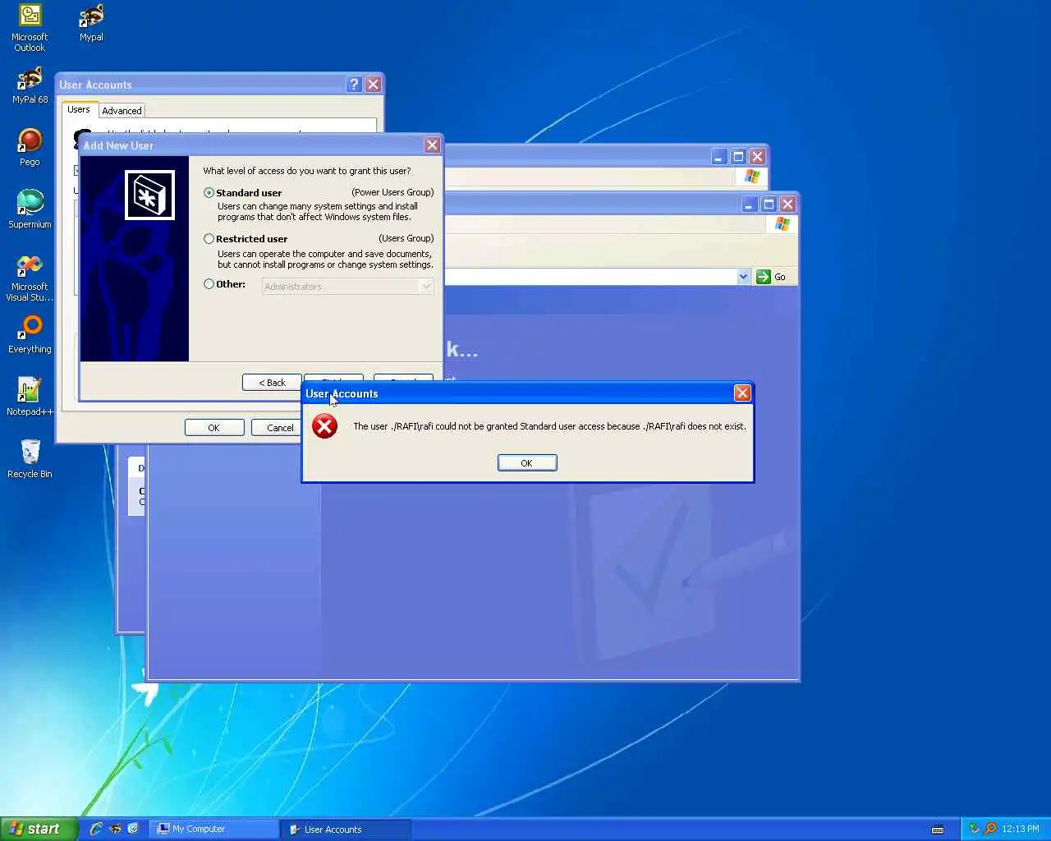Click the help question mark in User Accounts
The image size is (1051, 841).
click(x=354, y=85)
